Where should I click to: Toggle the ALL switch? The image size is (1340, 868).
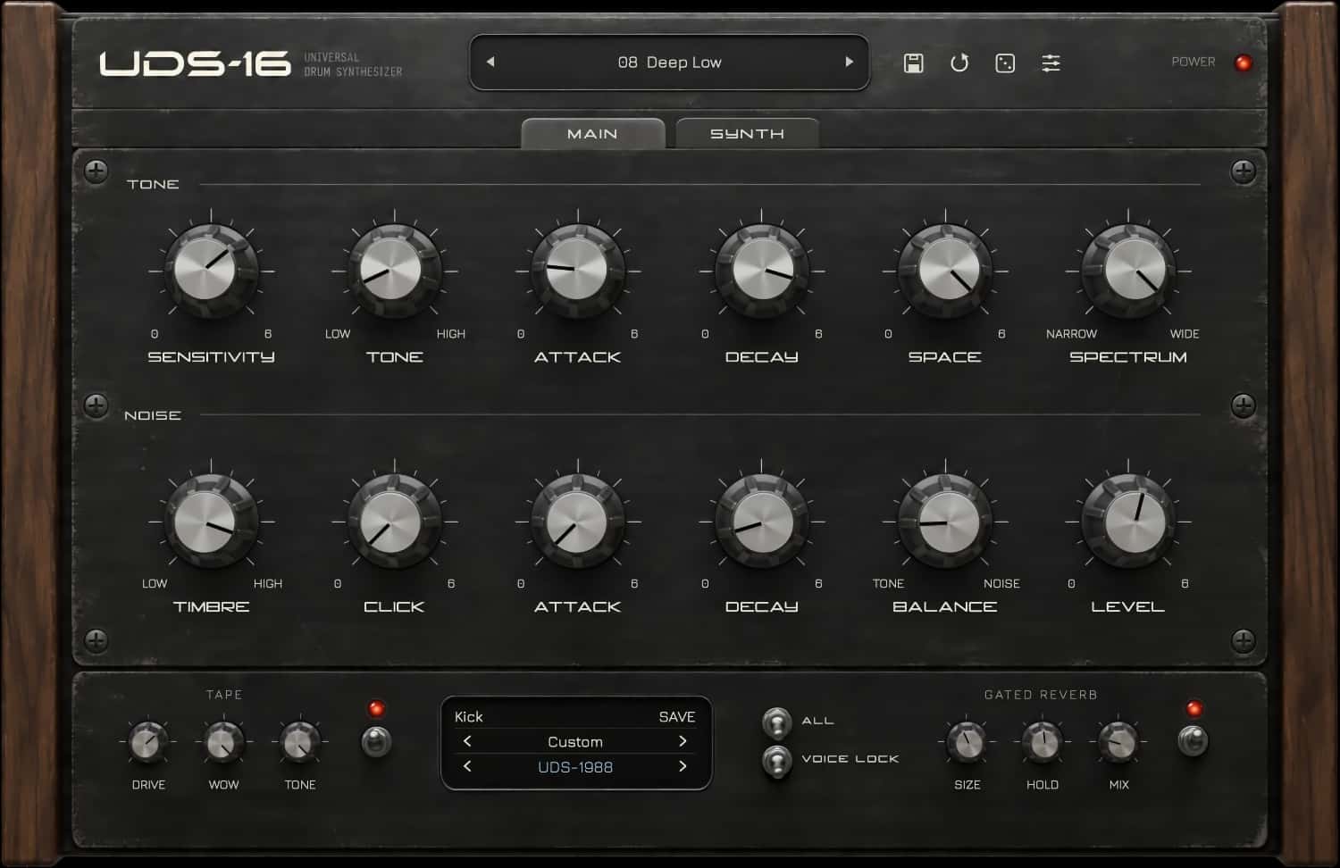[776, 722]
